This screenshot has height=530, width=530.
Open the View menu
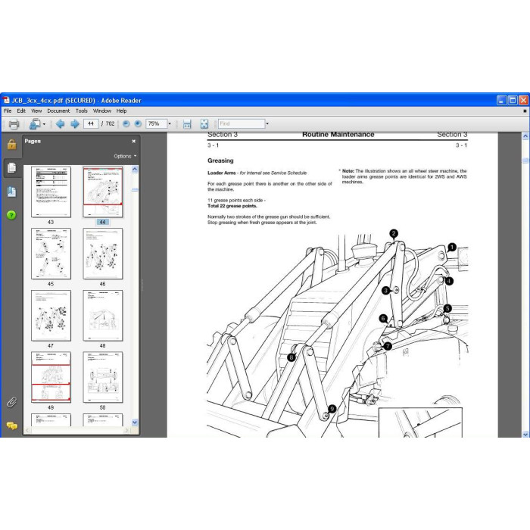coord(36,111)
